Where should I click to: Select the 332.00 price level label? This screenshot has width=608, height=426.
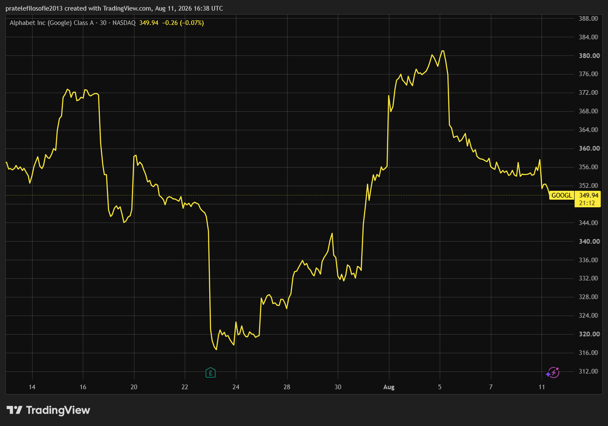(589, 278)
